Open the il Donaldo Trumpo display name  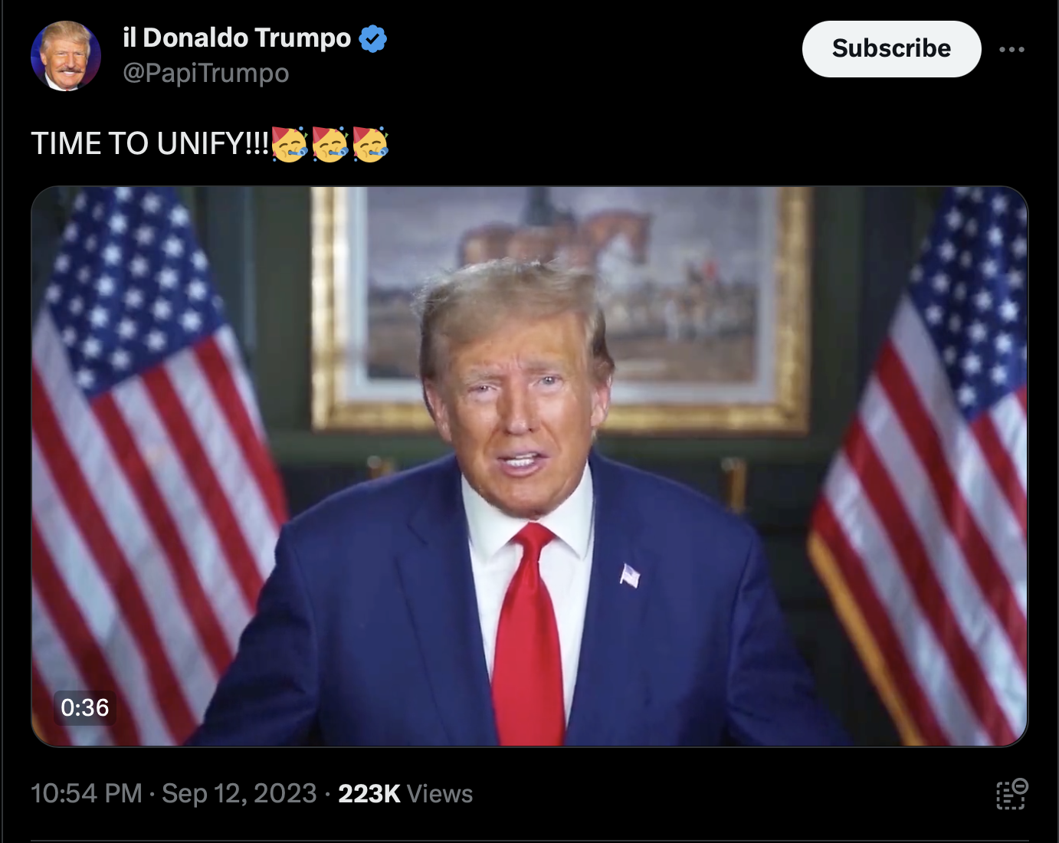(x=237, y=38)
